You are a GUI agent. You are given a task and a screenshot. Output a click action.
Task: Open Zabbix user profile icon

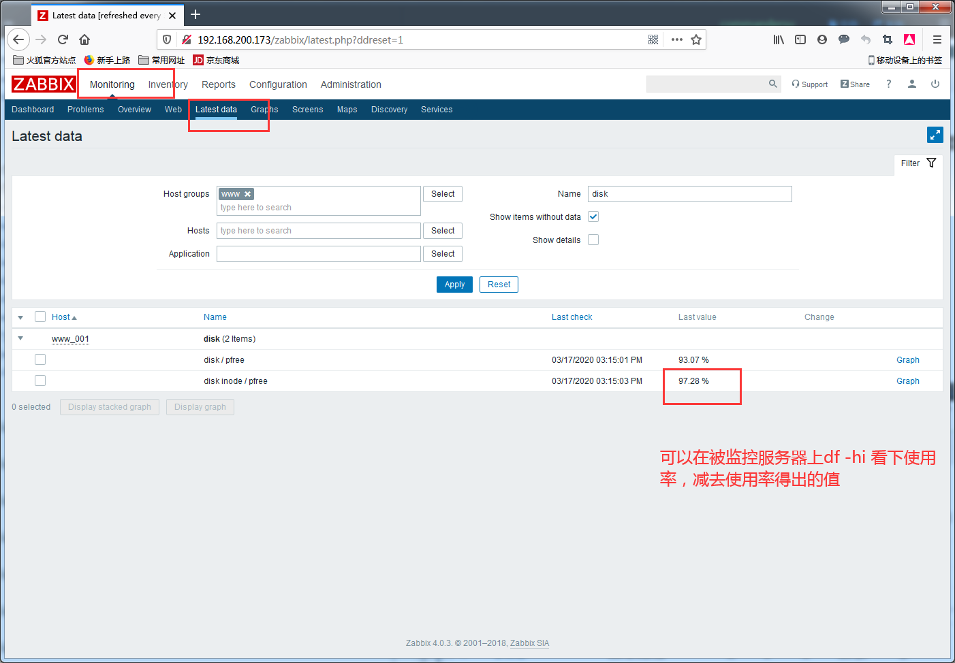tap(912, 84)
